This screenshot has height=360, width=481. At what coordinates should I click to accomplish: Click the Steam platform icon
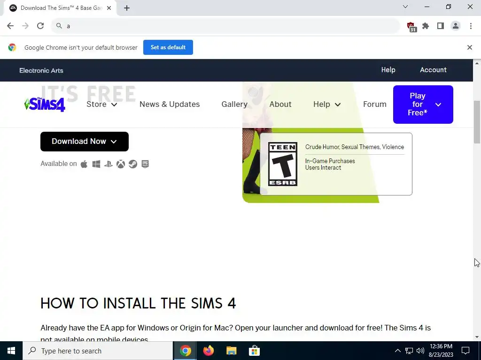tap(133, 164)
